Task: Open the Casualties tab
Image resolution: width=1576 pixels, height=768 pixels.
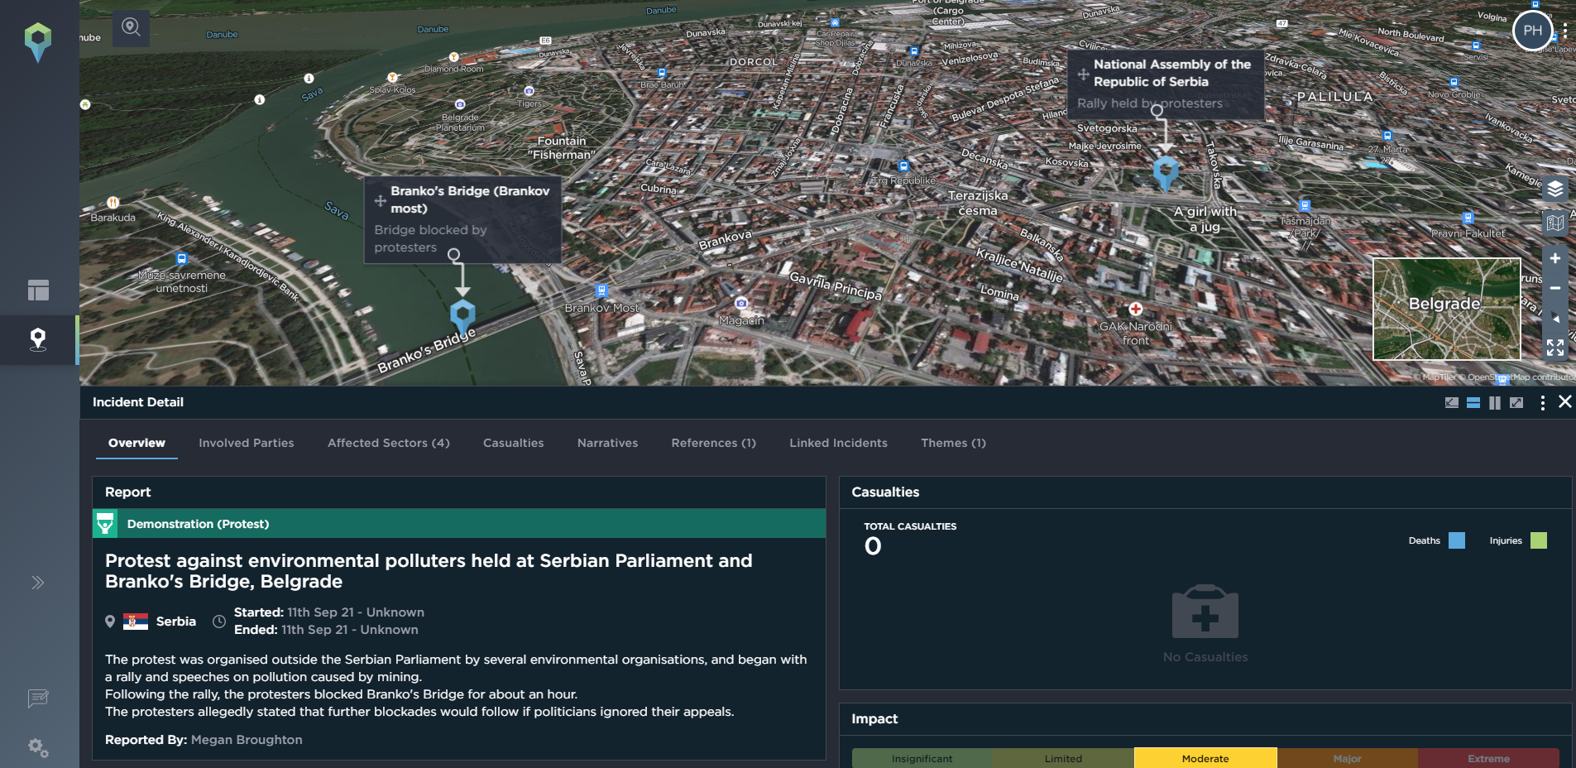Action: coord(514,443)
